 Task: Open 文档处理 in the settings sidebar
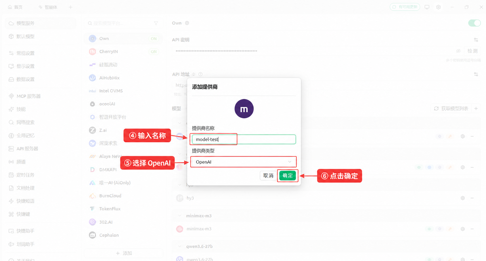click(x=41, y=188)
